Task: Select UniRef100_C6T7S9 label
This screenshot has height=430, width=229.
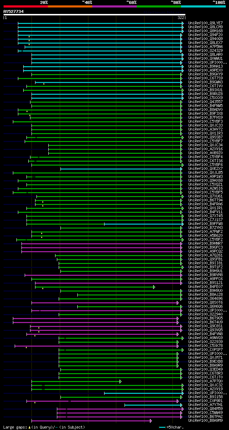Action: pos(205,78)
